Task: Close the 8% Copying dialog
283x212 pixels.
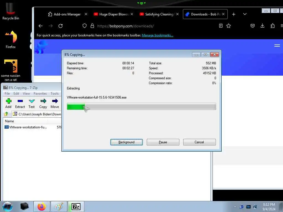Action: (x=214, y=54)
